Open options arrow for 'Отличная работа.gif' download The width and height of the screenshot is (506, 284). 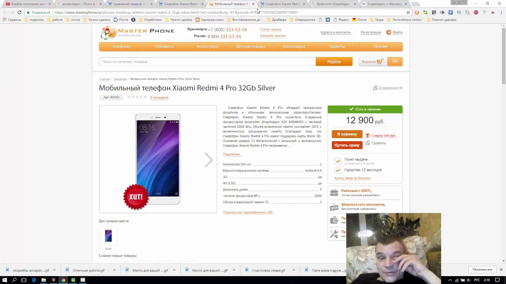pyautogui.click(x=114, y=270)
